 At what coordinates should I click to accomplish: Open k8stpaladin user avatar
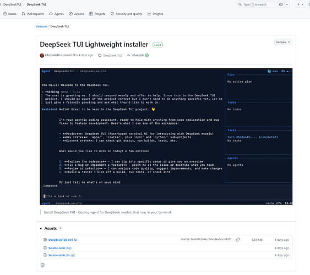pyautogui.click(x=42, y=56)
